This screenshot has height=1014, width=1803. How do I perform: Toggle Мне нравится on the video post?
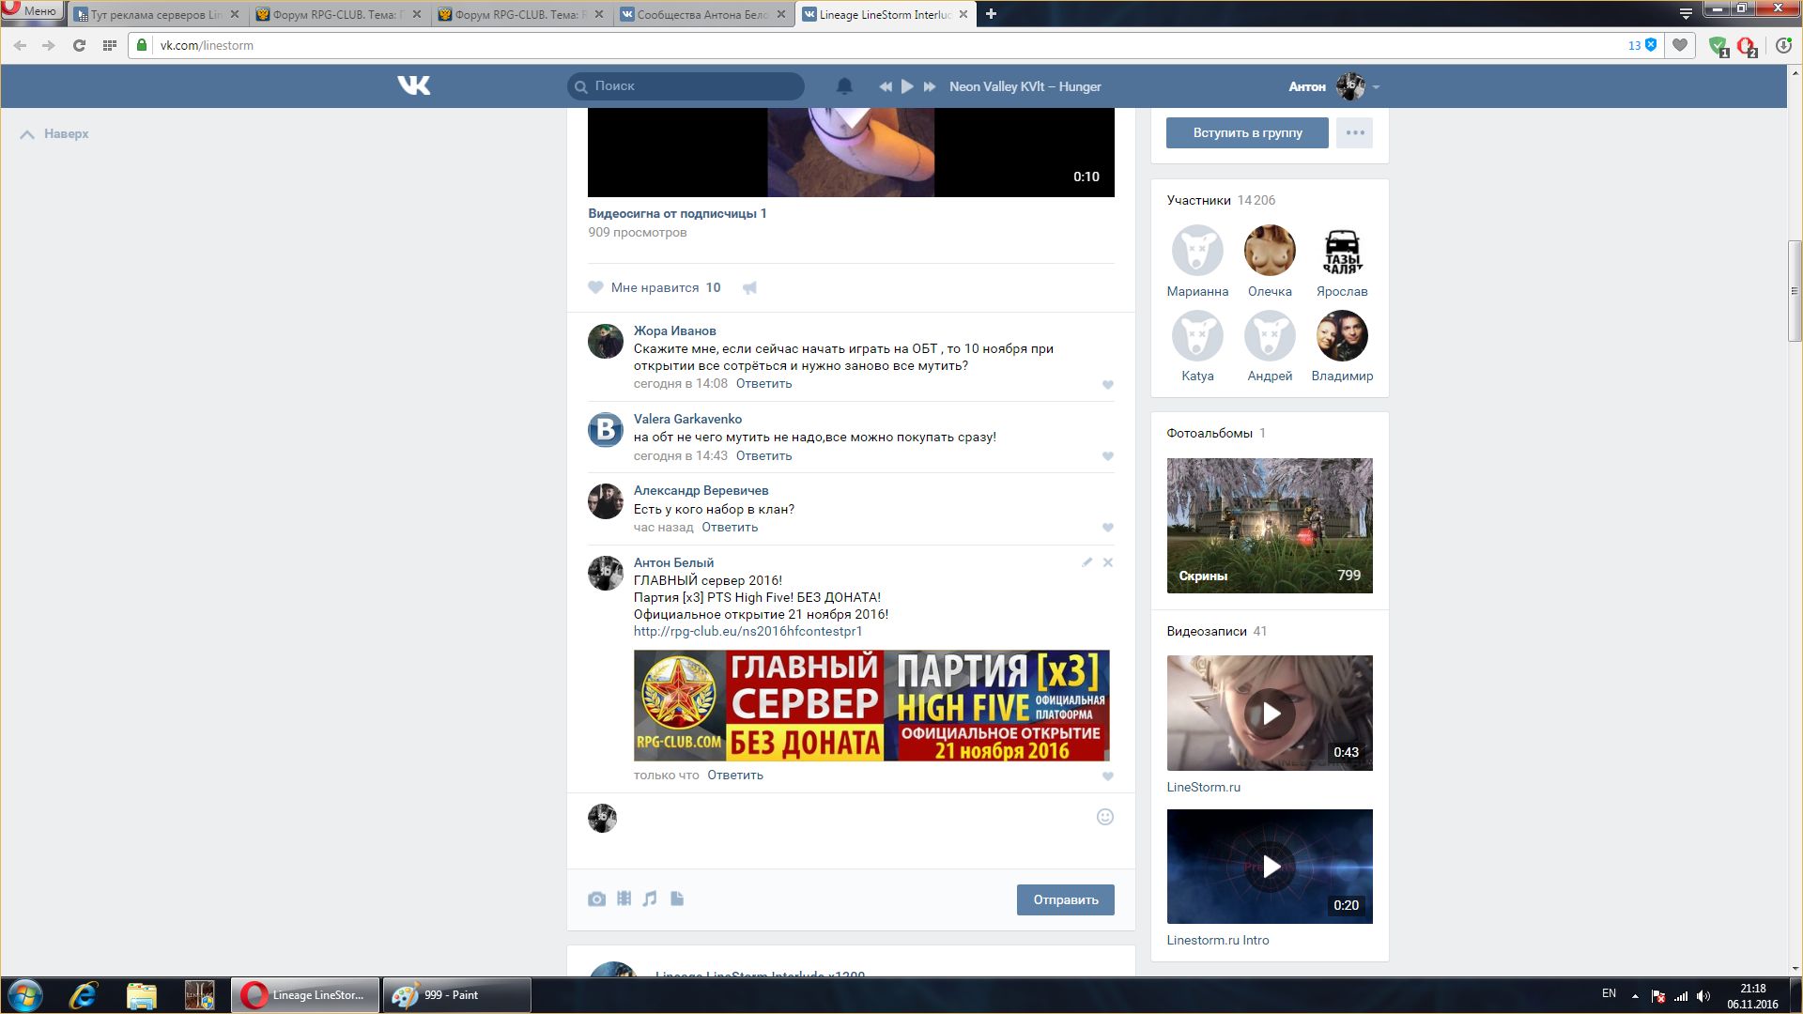tap(655, 288)
